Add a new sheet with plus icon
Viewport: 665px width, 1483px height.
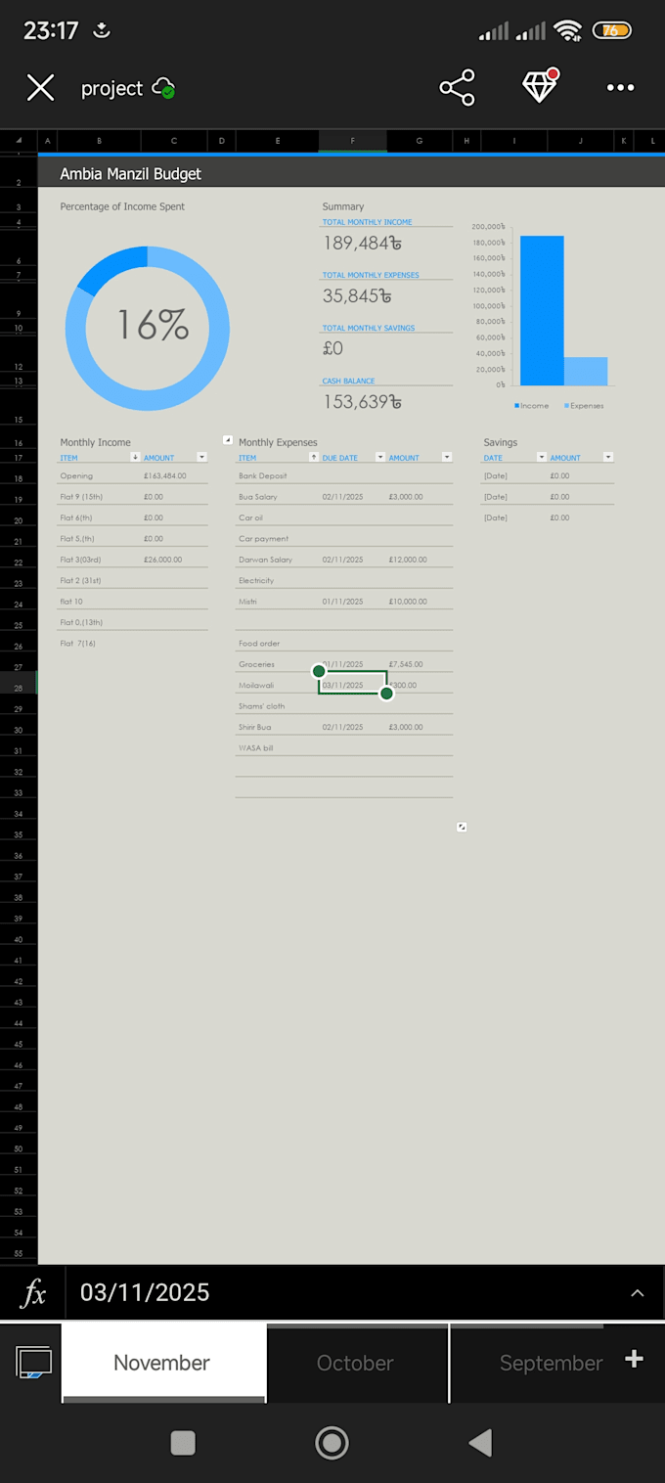coord(634,1358)
